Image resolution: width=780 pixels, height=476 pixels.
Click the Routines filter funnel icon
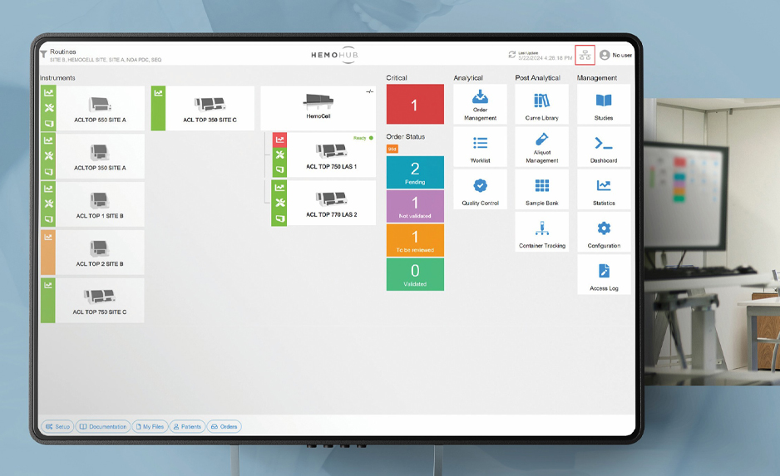[x=43, y=54]
